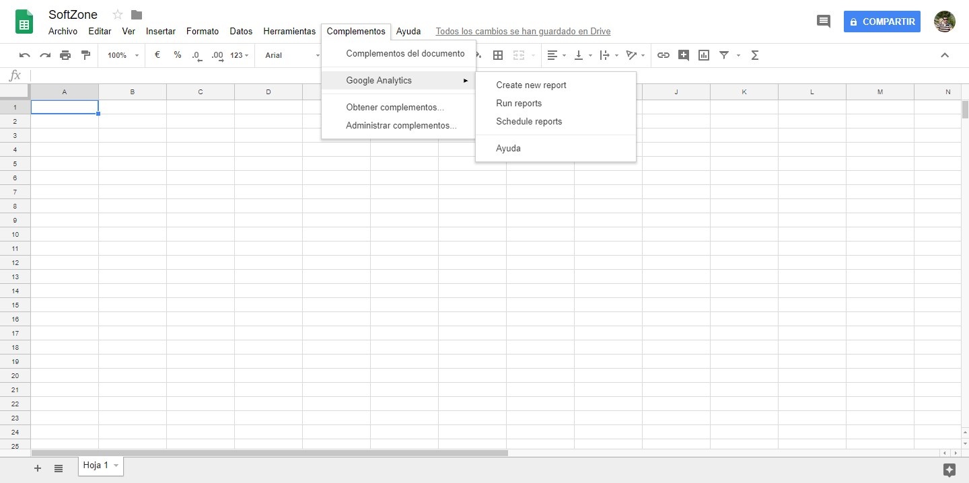Open the Datos menu
This screenshot has height=483, width=969.
tap(241, 31)
